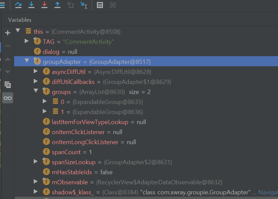The image size is (278, 199).
Task: Click the field icon next to dialog
Action: [37, 51]
